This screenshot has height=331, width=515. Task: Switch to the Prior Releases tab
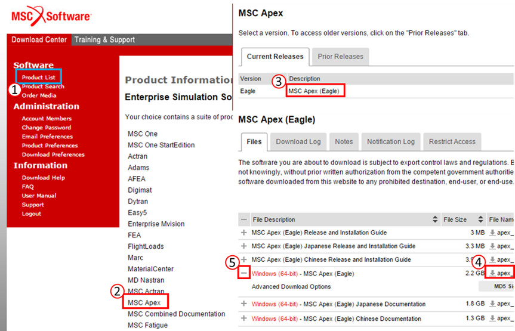(340, 57)
